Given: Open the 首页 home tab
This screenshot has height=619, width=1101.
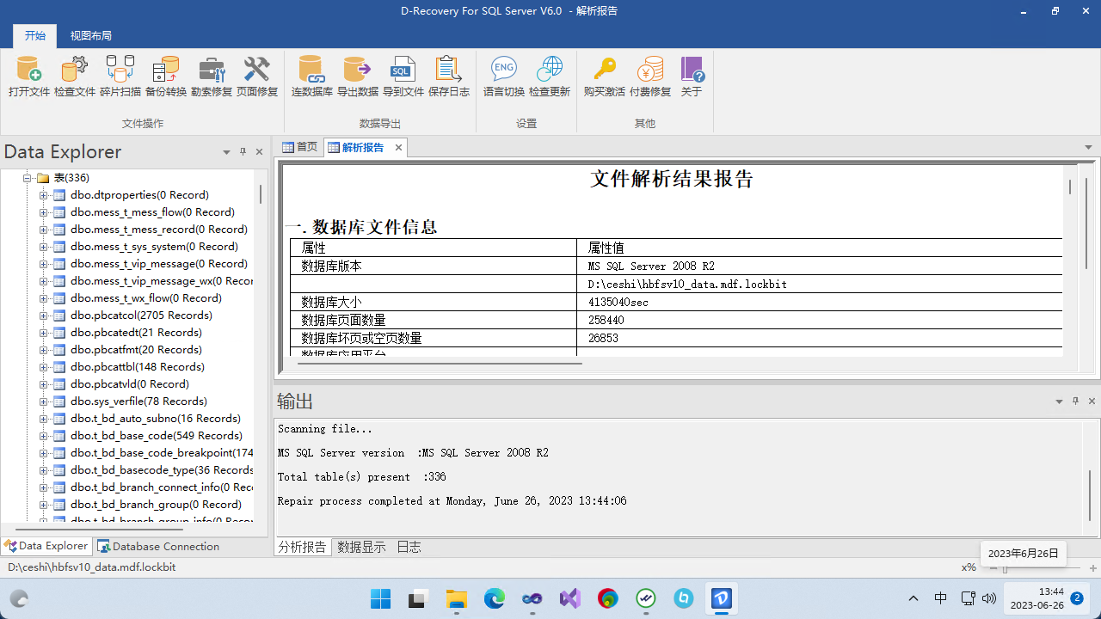Looking at the screenshot, I should click(300, 148).
